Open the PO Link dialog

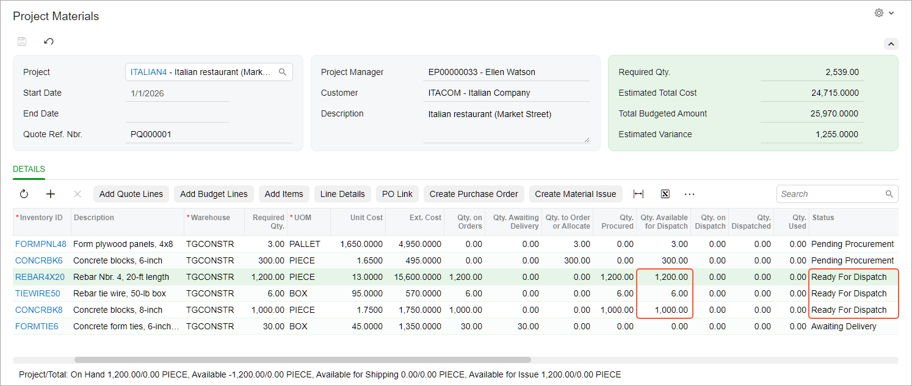click(397, 194)
